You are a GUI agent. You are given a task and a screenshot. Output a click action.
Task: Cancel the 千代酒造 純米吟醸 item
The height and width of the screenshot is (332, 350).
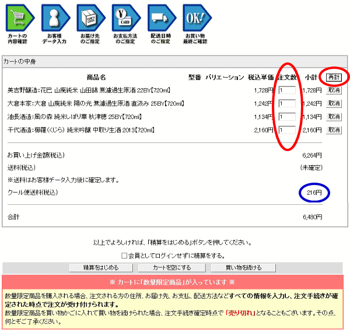(334, 130)
